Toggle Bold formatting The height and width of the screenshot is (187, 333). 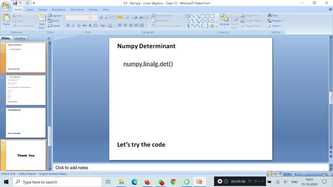68,25
